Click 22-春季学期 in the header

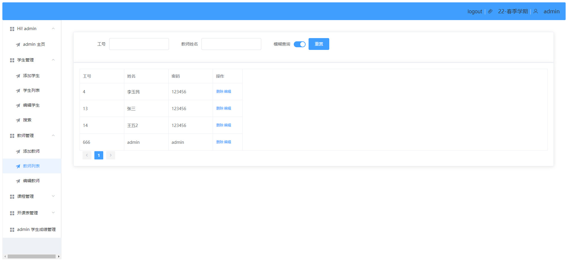pos(513,12)
